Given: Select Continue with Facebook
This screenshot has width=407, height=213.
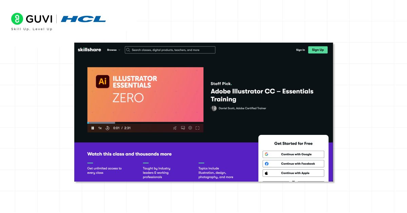Looking at the screenshot, I should pos(293,164).
